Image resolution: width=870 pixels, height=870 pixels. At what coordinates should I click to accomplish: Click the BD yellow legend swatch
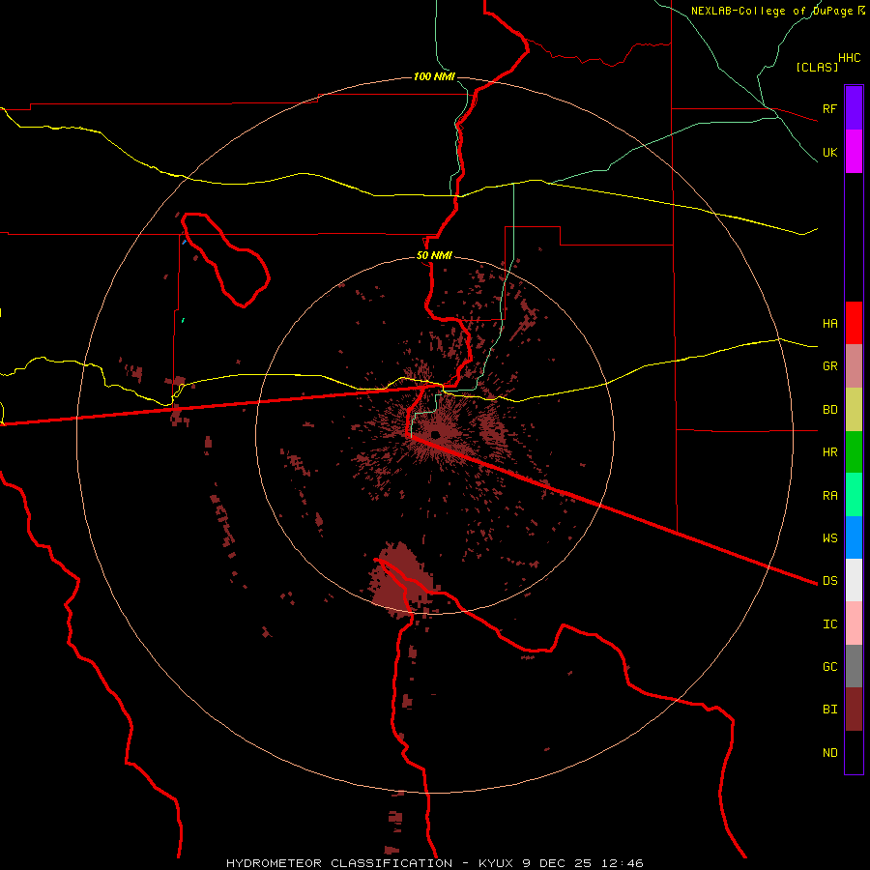pos(854,409)
